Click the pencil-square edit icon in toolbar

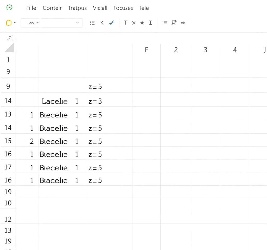click(174, 23)
